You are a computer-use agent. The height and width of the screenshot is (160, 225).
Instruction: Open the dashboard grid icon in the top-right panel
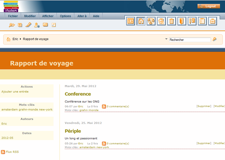point(131,21)
